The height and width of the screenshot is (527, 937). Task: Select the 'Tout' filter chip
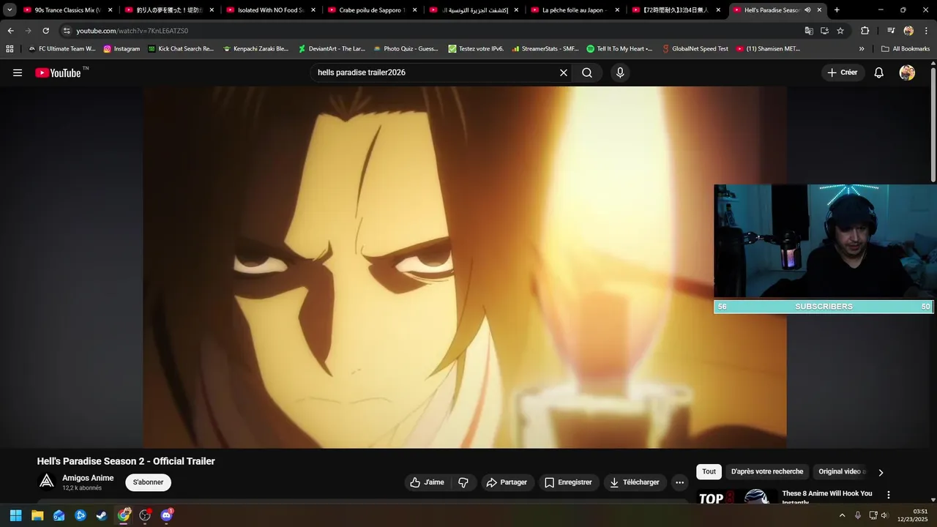click(x=709, y=472)
